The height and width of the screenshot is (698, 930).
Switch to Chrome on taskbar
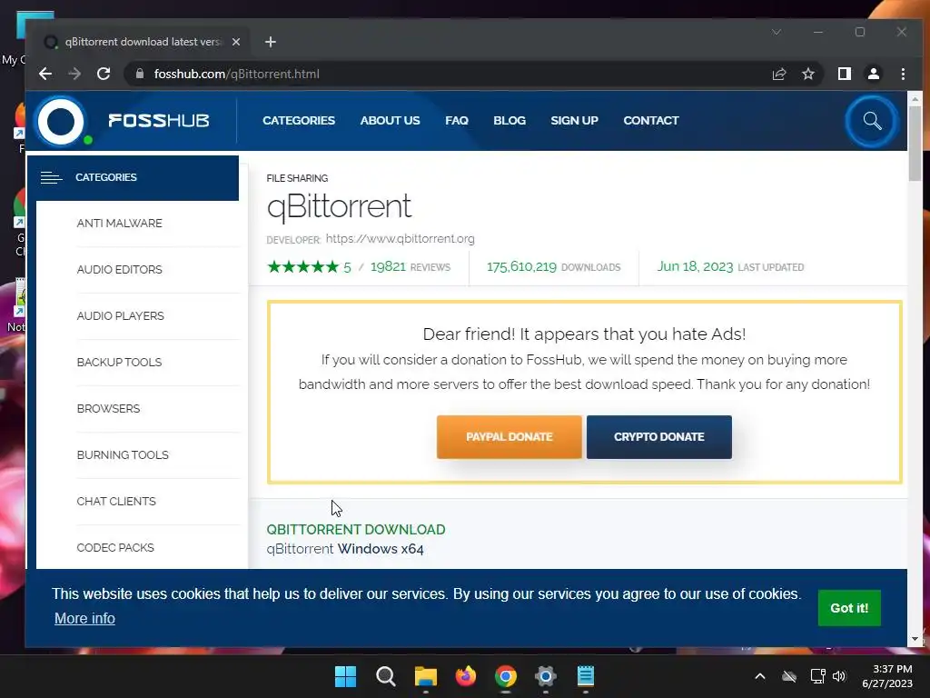click(505, 676)
